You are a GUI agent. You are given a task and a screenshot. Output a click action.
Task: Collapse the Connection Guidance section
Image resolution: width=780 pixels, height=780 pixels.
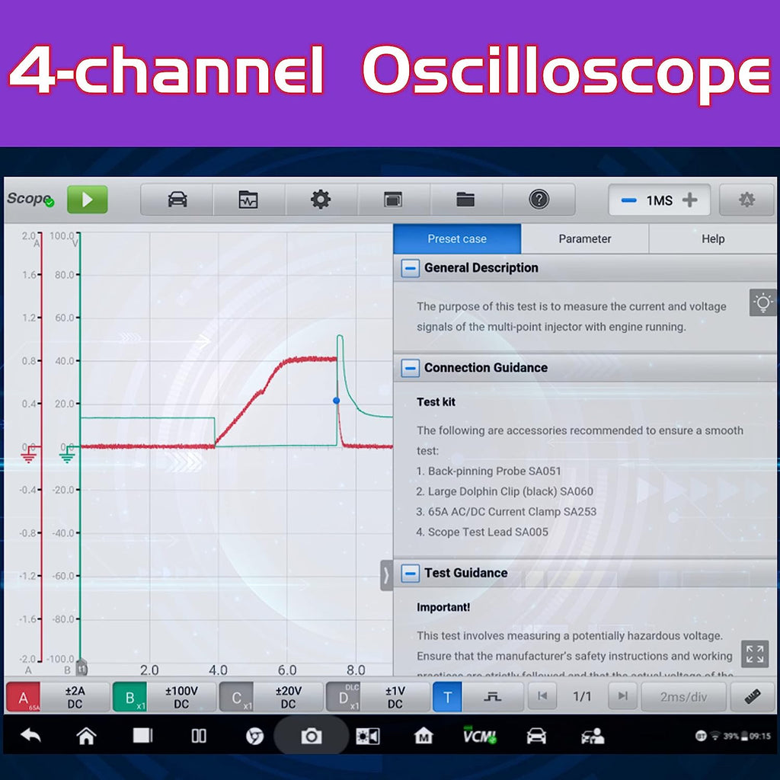[410, 368]
